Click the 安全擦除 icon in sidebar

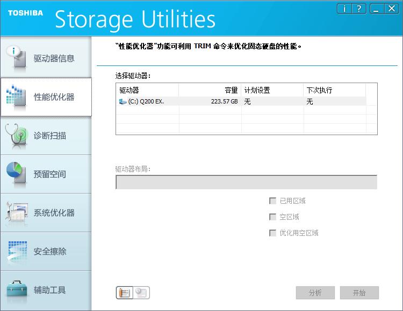point(16,251)
